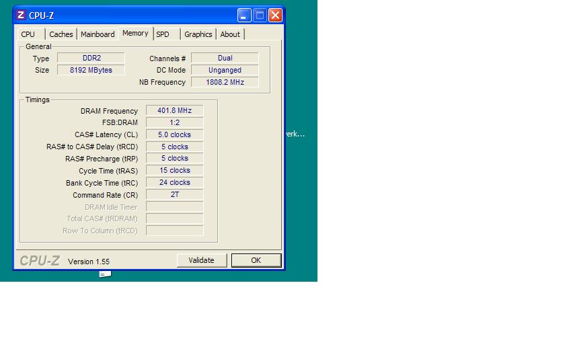
Task: Click the empty DRAM Idle Timer field
Action: 175,207
